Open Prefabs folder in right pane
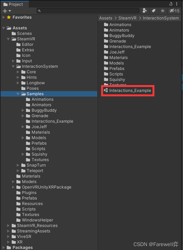 [114, 69]
